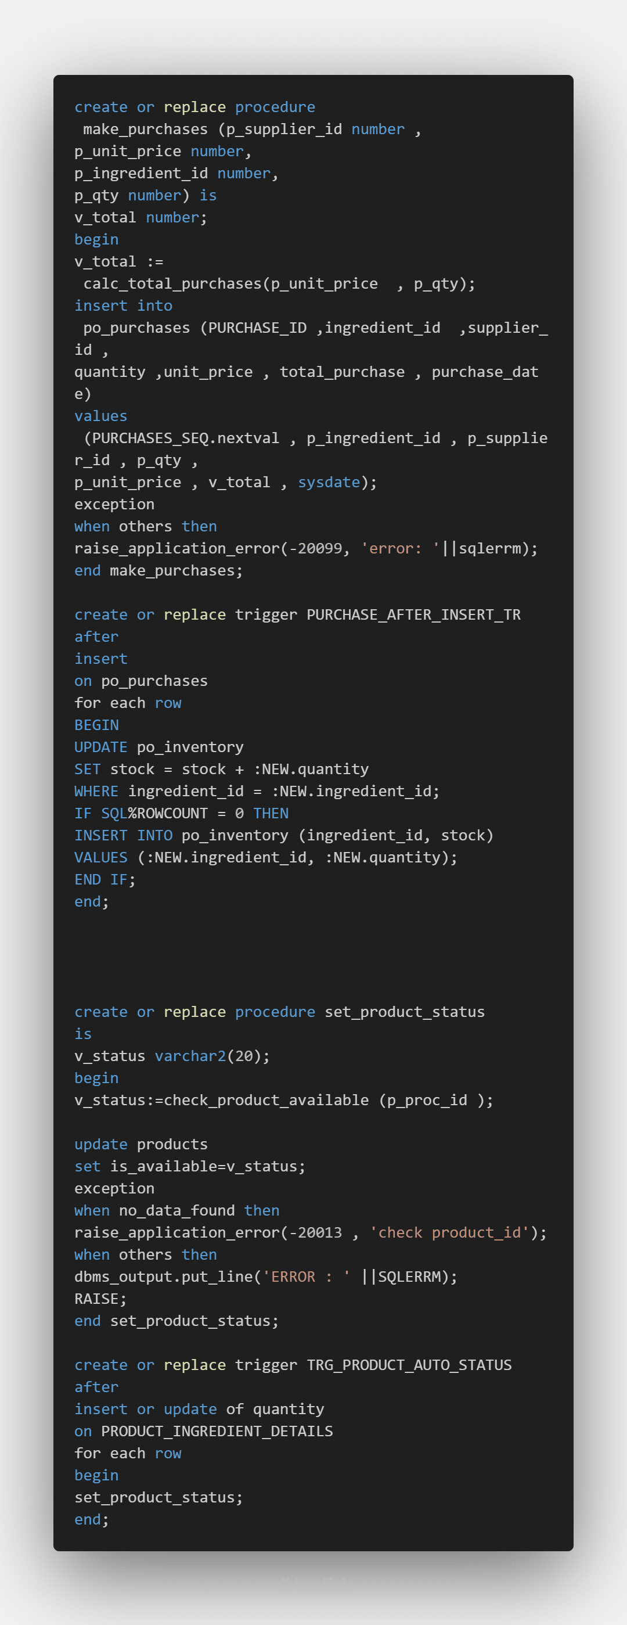
Task: Click the SQL%ROWCOUNT expression
Action: (154, 814)
